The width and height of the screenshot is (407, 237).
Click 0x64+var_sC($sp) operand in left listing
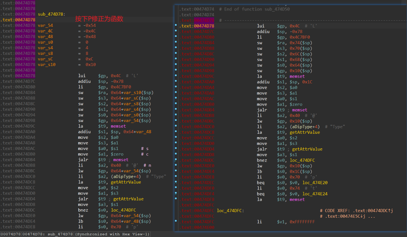click(131, 98)
